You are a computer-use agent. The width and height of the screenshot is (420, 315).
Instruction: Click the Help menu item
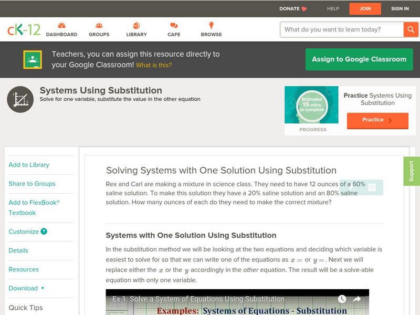(333, 9)
